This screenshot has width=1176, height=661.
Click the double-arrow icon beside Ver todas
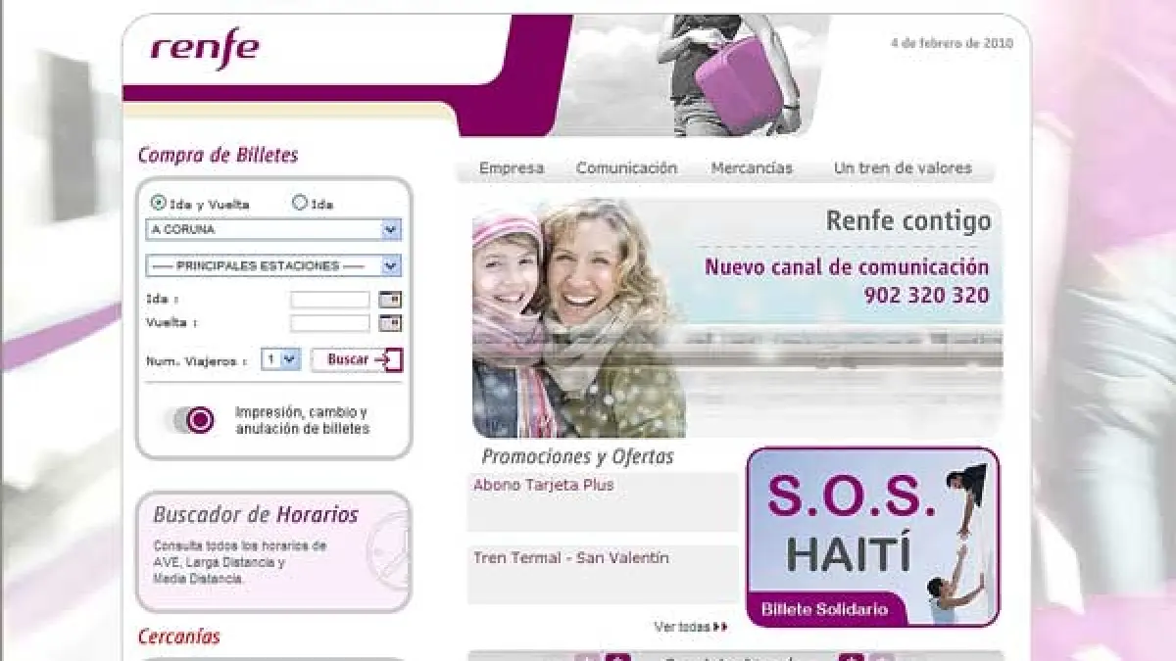pyautogui.click(x=720, y=627)
